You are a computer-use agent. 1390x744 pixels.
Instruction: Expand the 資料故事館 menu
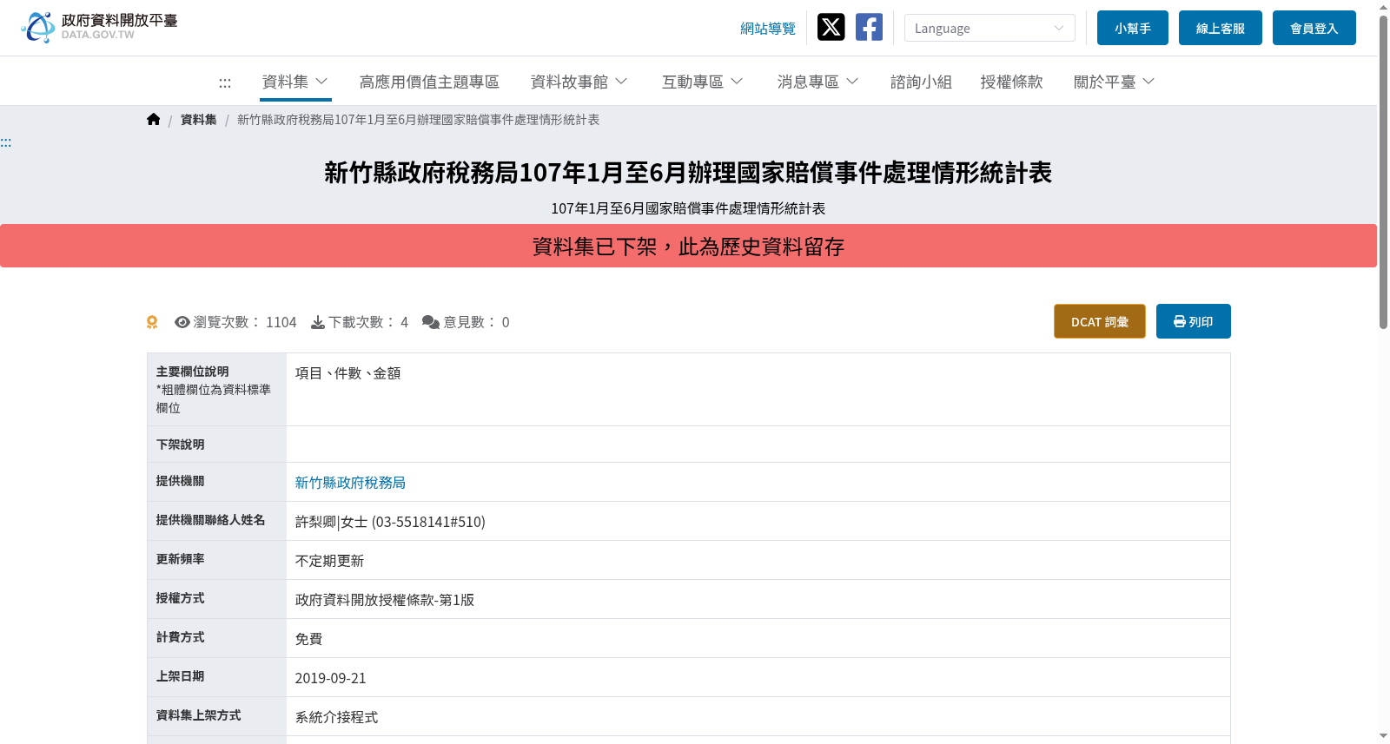579,82
